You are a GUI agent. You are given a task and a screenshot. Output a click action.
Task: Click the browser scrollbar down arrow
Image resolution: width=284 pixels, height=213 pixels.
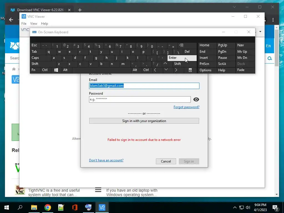pyautogui.click(x=277, y=194)
